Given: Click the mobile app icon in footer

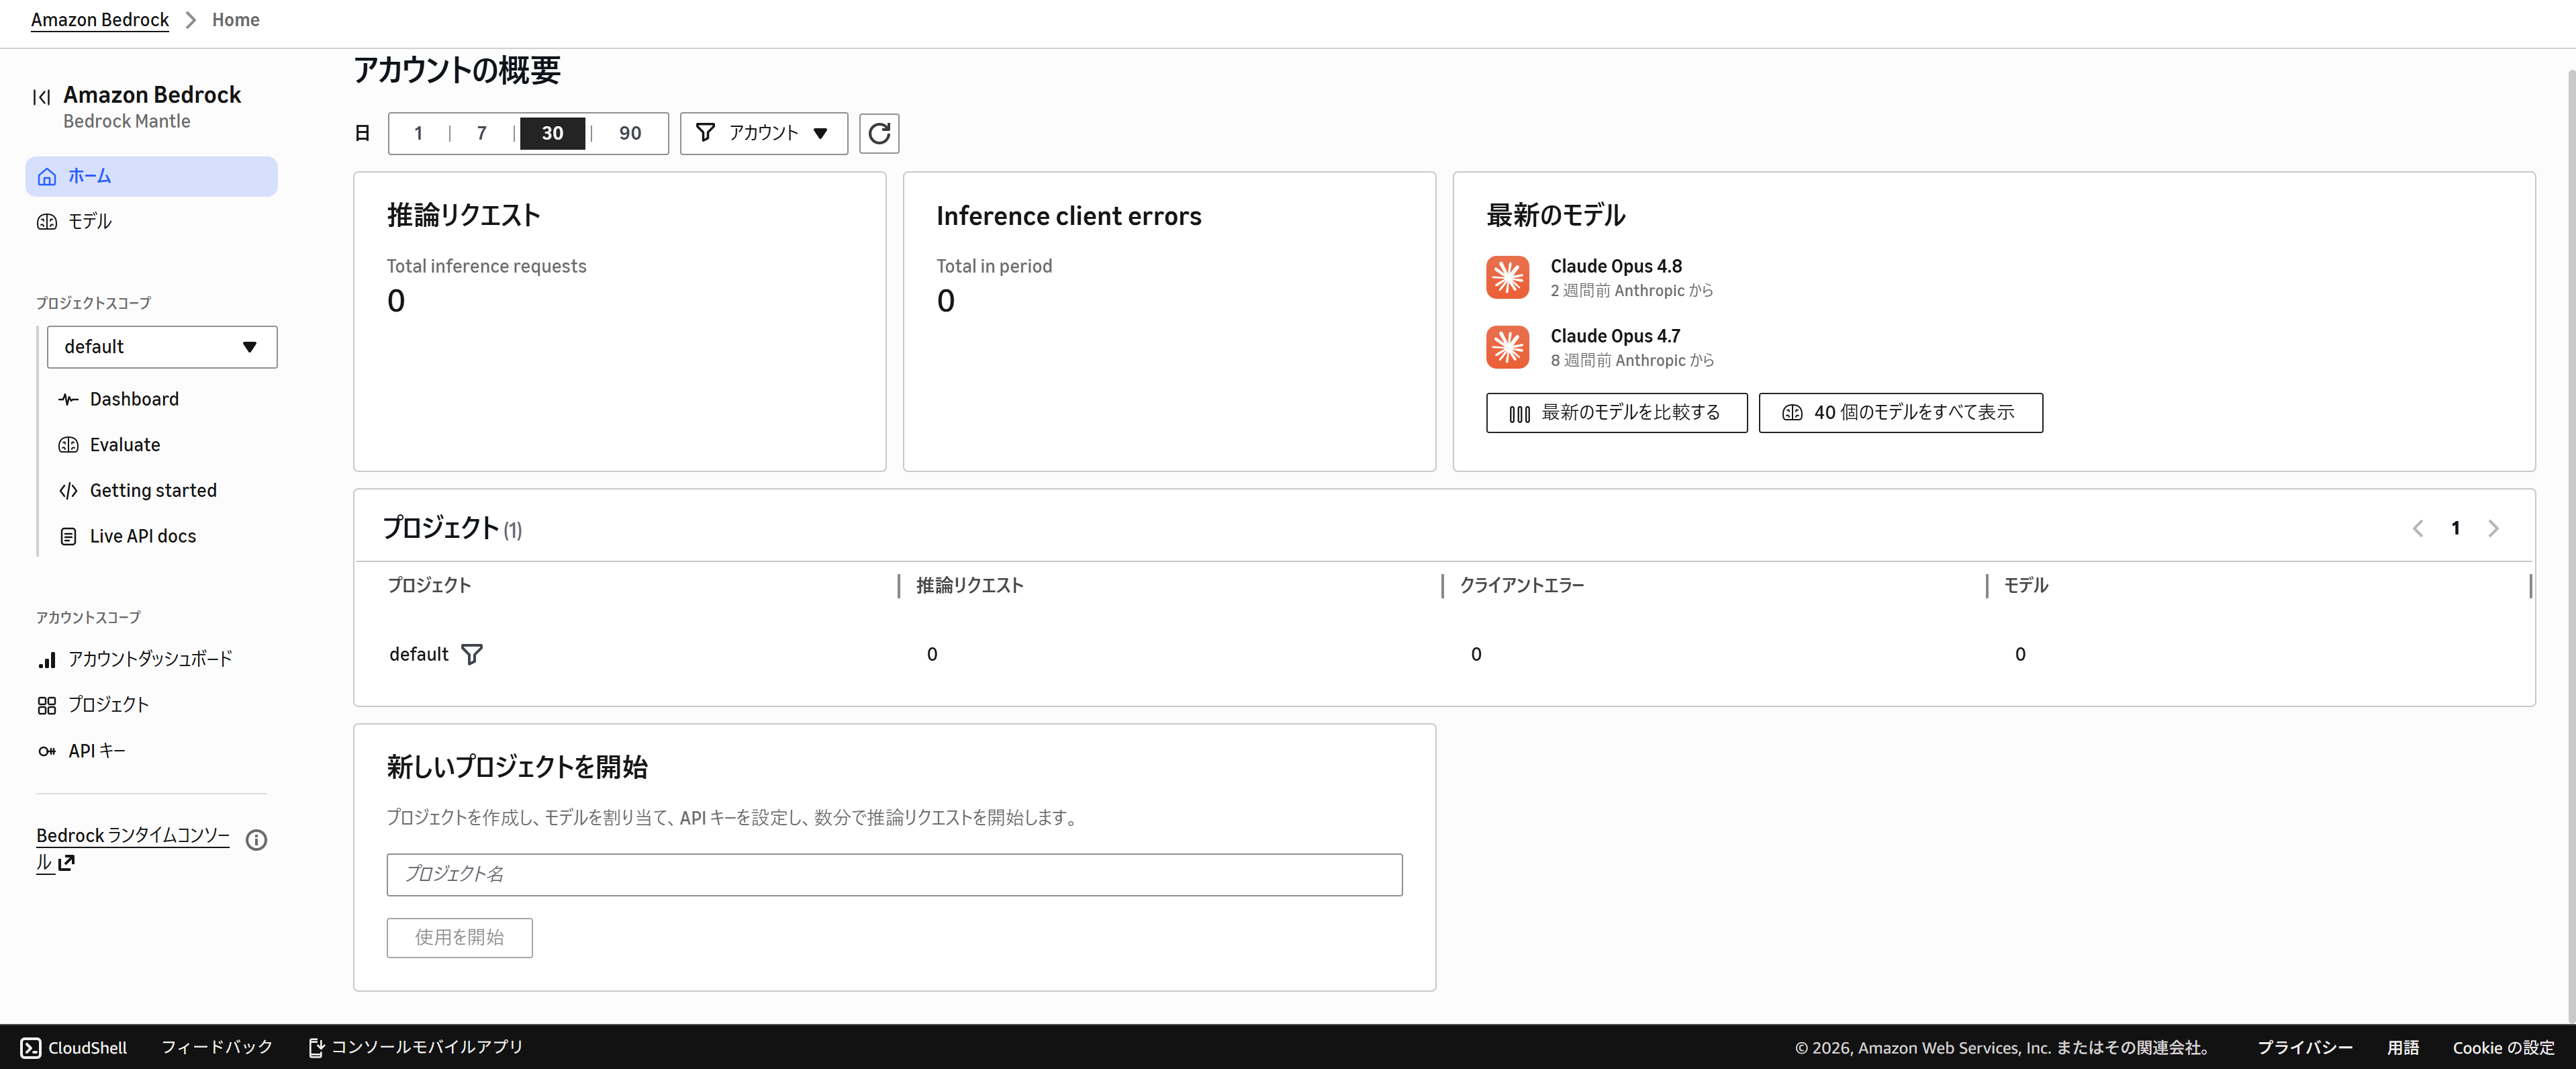Looking at the screenshot, I should coord(316,1047).
